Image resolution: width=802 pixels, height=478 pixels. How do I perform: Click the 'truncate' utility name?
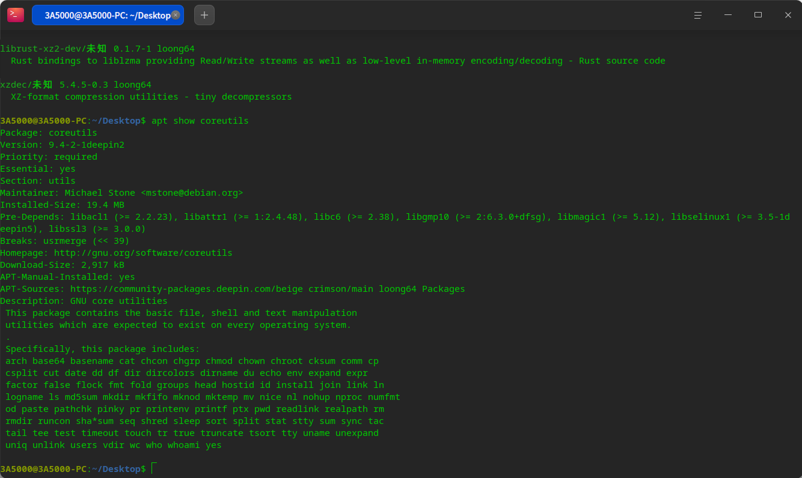point(222,433)
